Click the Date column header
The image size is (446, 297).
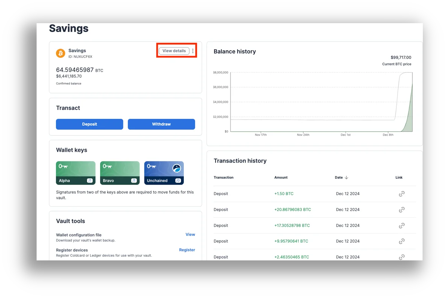pos(339,177)
